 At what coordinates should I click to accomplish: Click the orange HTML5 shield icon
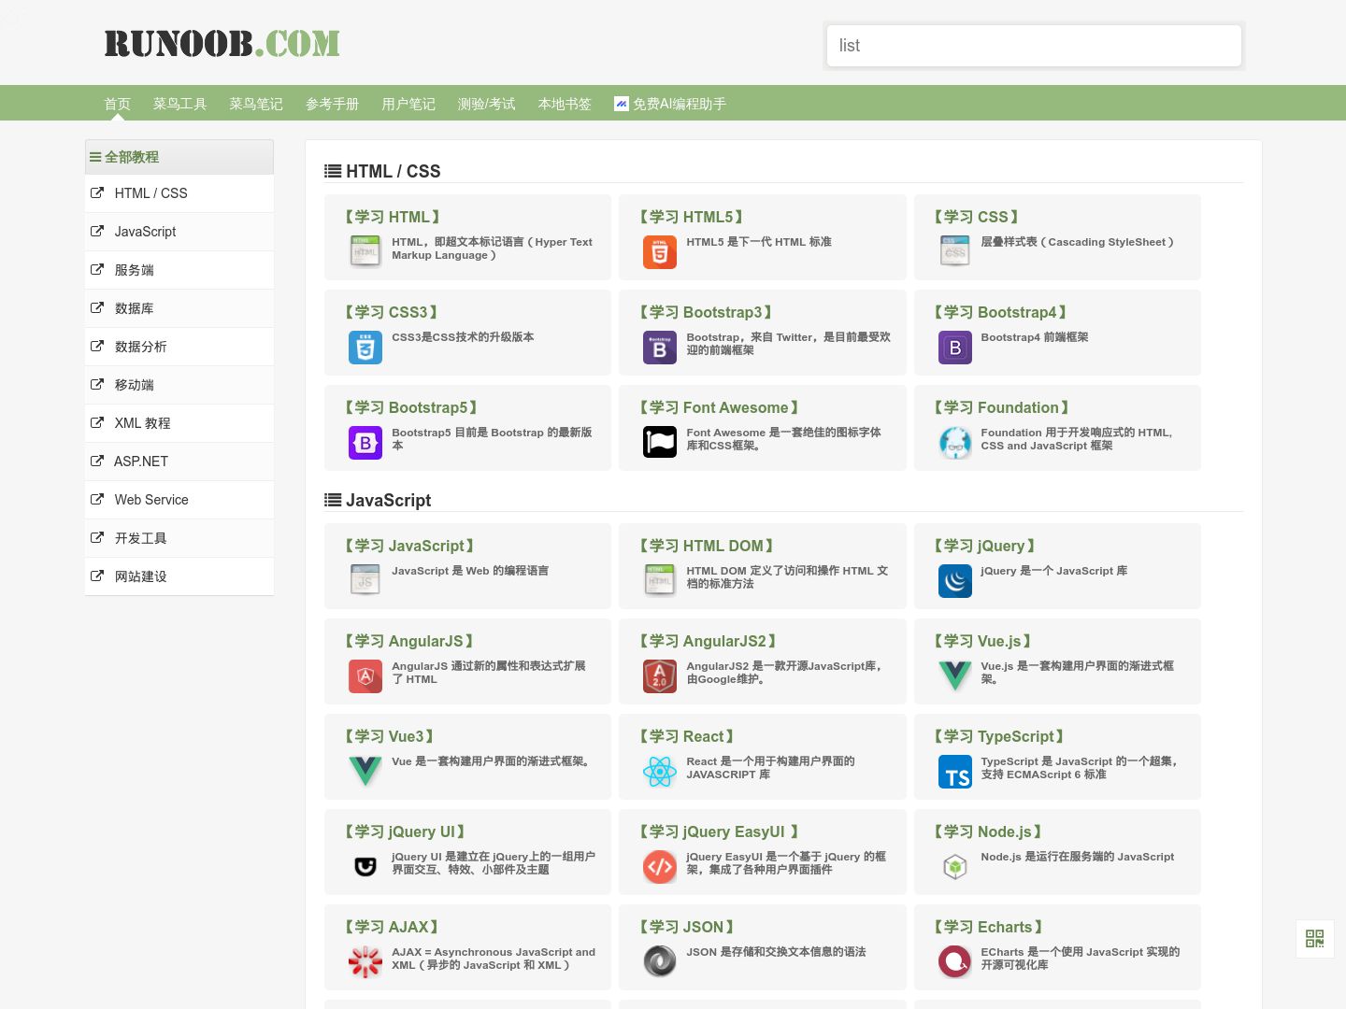coord(660,252)
